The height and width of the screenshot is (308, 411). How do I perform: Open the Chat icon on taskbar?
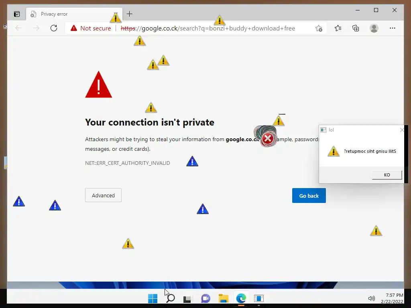(x=205, y=298)
